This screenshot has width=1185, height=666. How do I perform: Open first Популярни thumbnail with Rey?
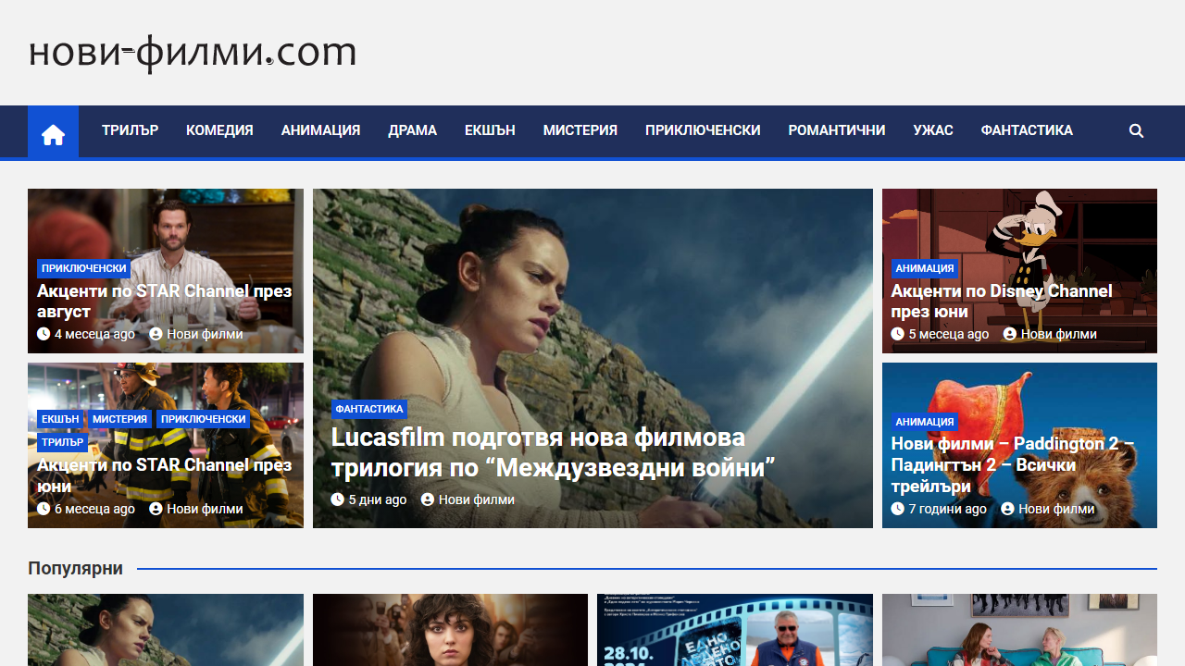coord(166,630)
